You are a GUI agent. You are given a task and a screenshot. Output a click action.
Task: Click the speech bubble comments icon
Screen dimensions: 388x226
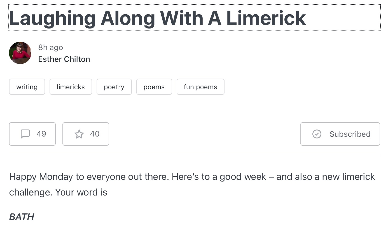pyautogui.click(x=25, y=134)
